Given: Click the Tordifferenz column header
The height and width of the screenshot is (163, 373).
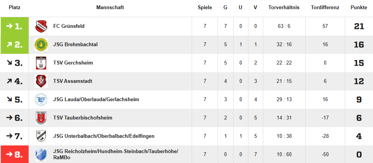Looking at the screenshot, I should [x=325, y=8].
